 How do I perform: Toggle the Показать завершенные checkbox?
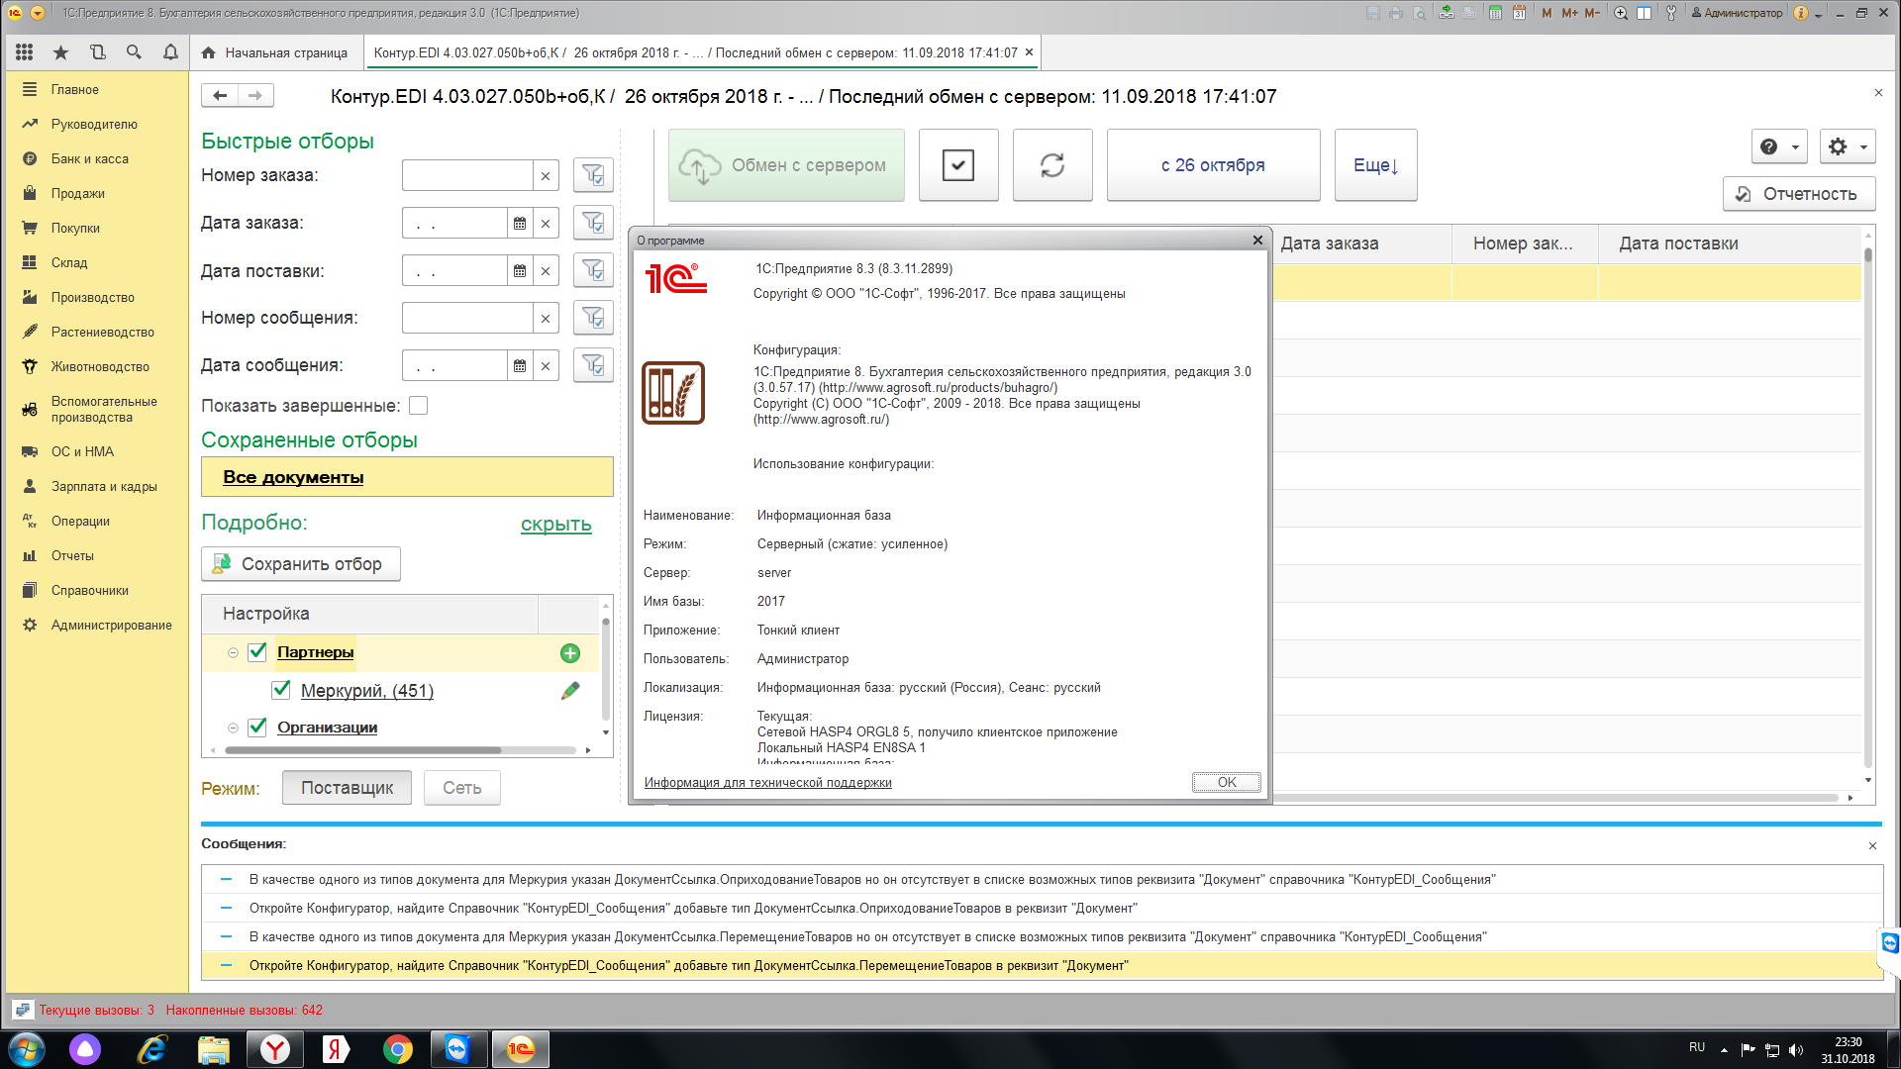[x=419, y=406]
